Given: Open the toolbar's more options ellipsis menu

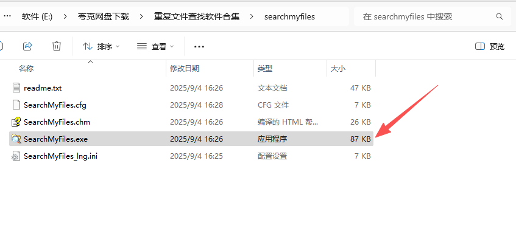Looking at the screenshot, I should click(199, 47).
